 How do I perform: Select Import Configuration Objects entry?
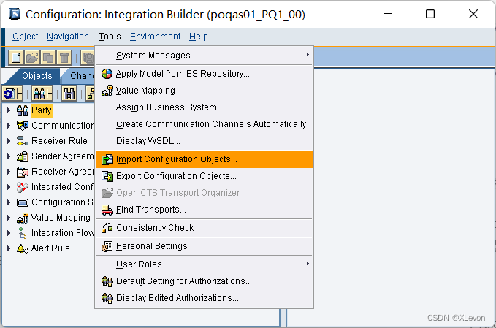click(204, 159)
